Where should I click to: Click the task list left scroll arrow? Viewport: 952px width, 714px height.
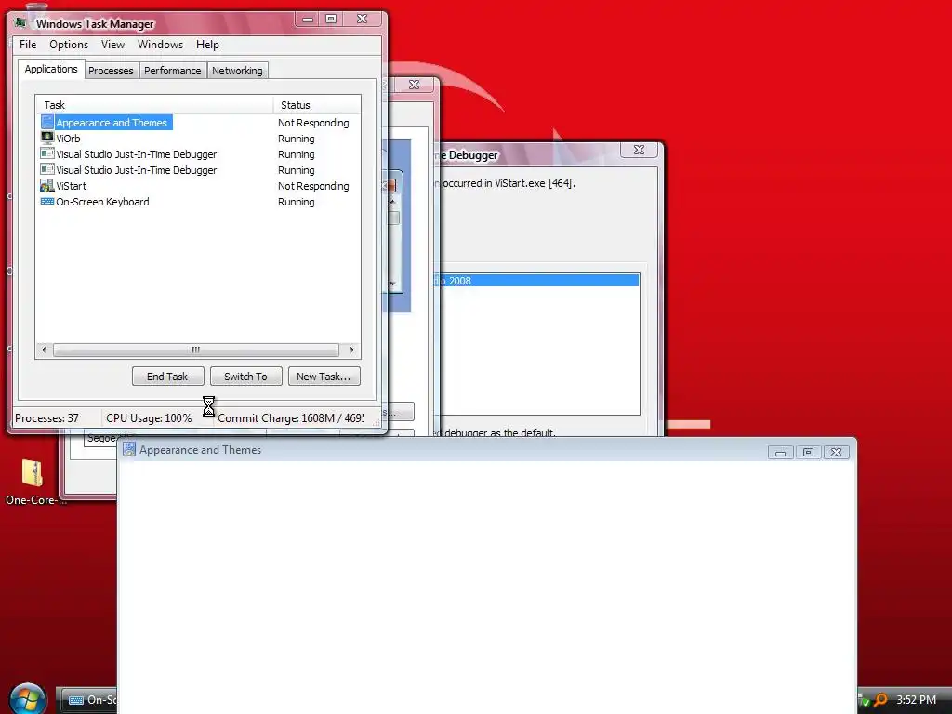(44, 350)
